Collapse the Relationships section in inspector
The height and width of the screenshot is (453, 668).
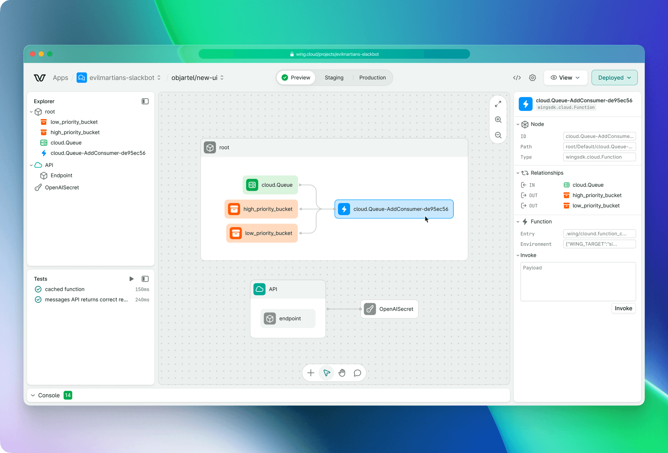click(x=518, y=173)
